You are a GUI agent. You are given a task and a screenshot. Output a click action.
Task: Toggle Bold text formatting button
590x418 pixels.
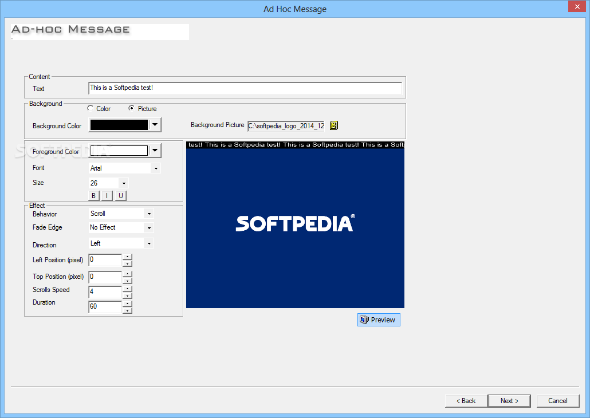point(94,196)
